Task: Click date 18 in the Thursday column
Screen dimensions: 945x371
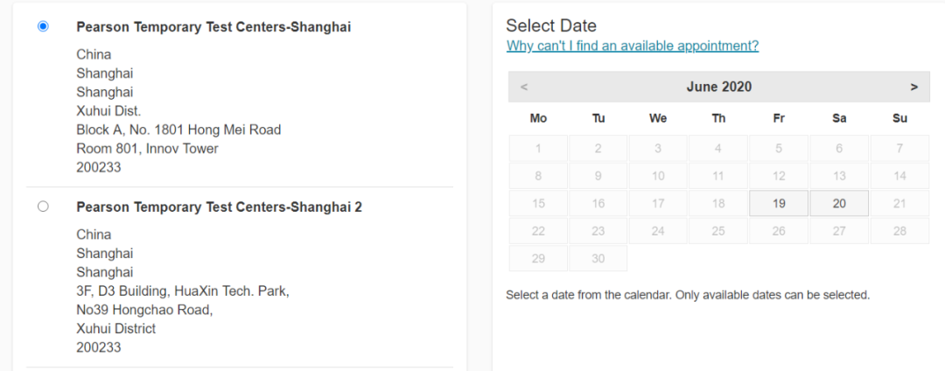Action: click(x=718, y=203)
